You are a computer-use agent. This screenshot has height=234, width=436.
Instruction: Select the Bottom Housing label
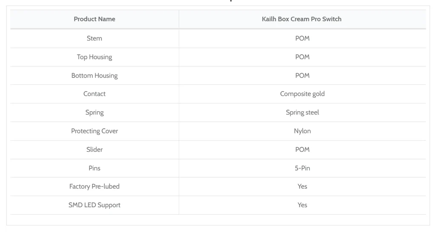pos(95,75)
